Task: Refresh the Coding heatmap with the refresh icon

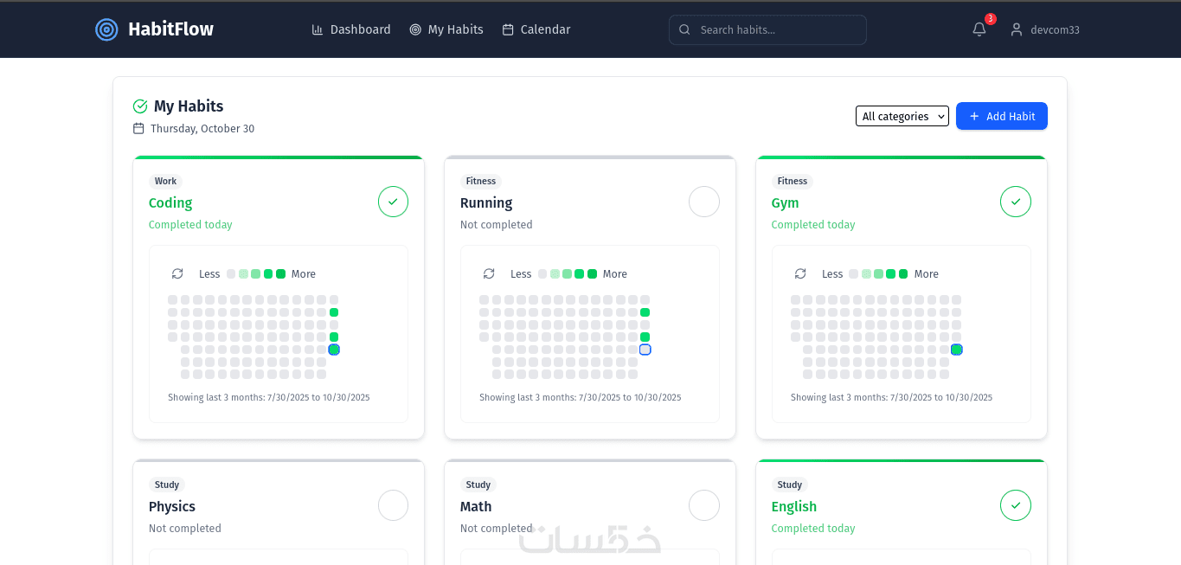Action: (177, 273)
